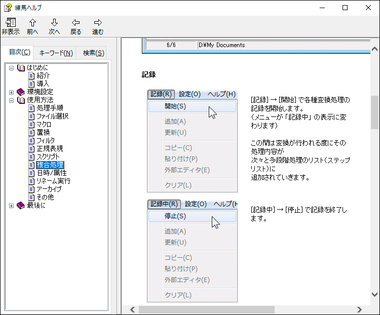Screen dimensions: 380x315
Task: Close the 練馬ヘルプ window
Action: 368,8
